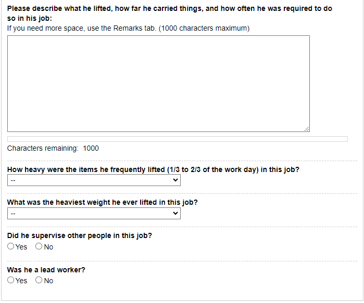Viewport: 364px width, 303px height.
Task: Choose Yes for lead worker question
Action: [x=11, y=281]
